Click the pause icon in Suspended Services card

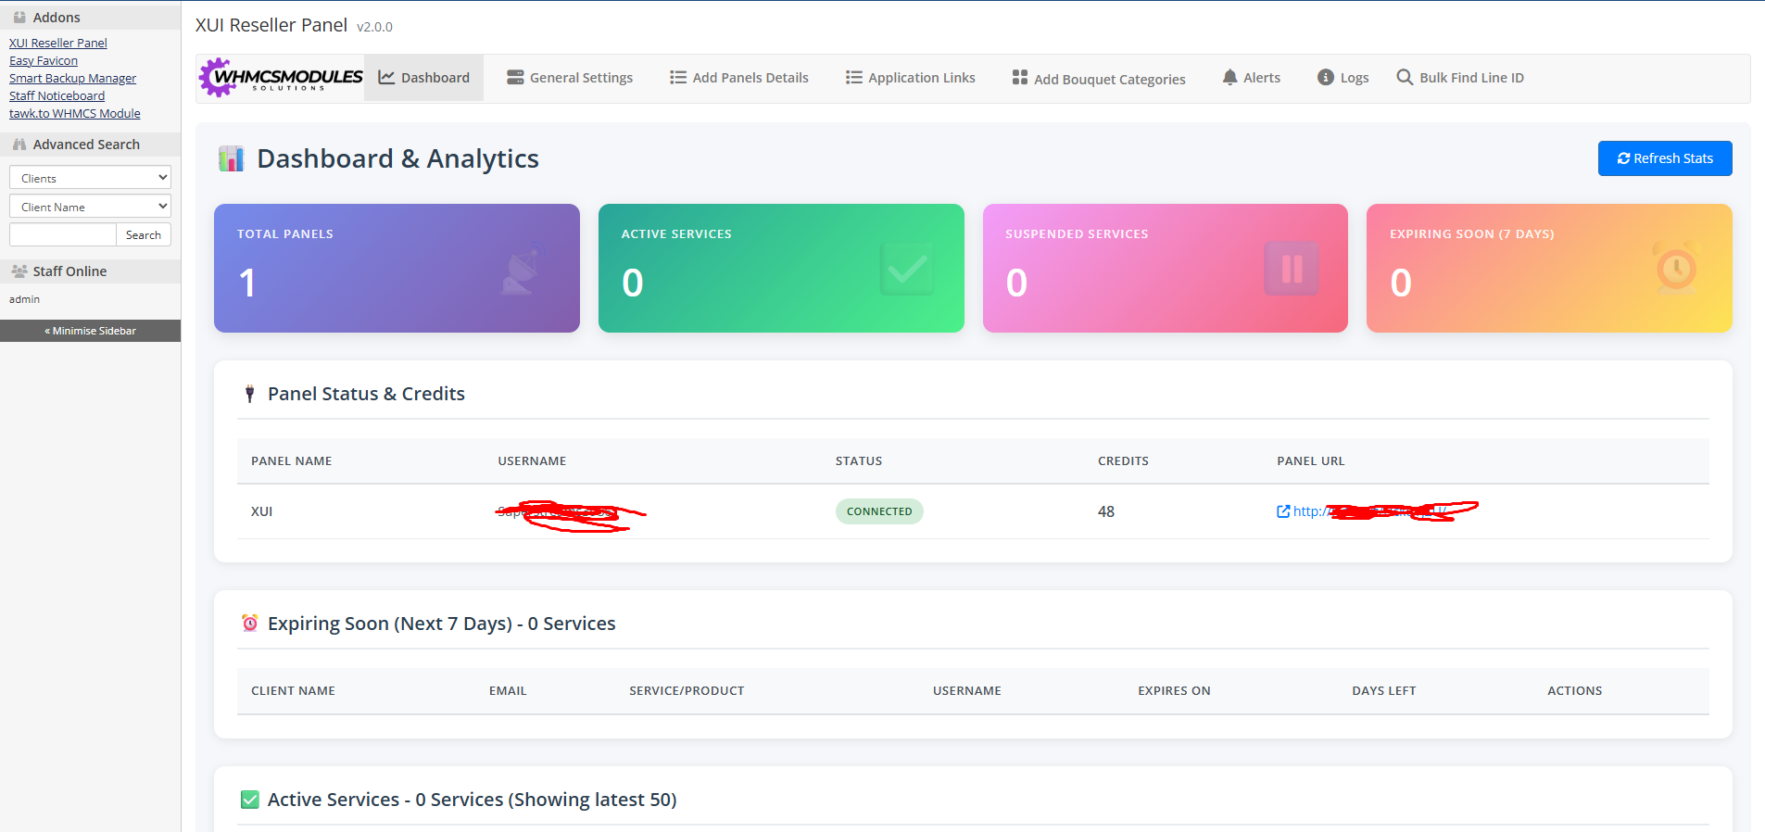[x=1292, y=269]
